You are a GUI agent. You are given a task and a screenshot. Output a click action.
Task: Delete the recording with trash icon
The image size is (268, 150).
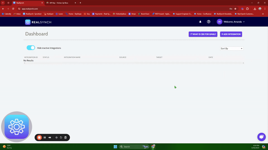coord(66,137)
